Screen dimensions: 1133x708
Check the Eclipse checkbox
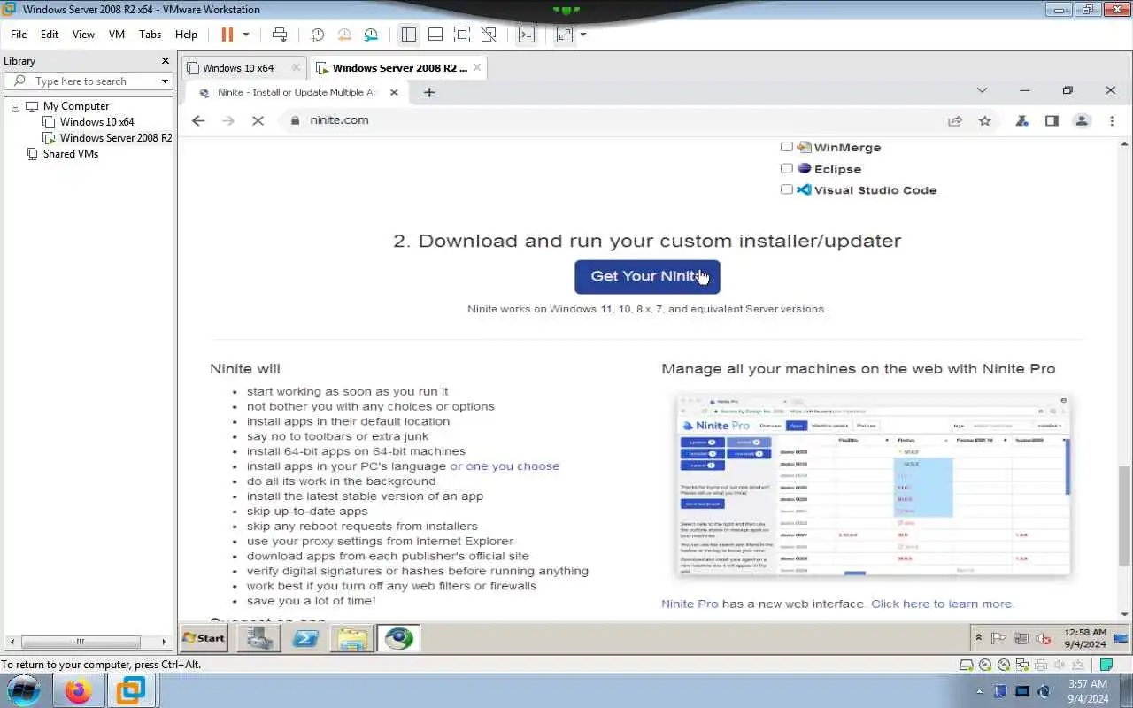(x=787, y=168)
